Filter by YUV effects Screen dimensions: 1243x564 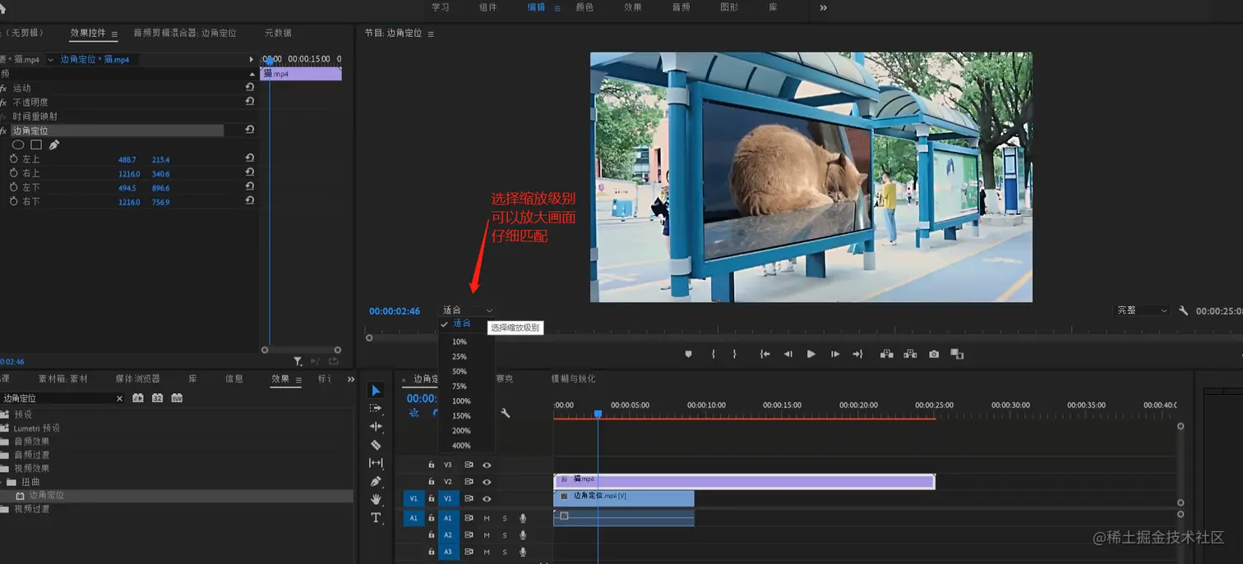point(177,398)
